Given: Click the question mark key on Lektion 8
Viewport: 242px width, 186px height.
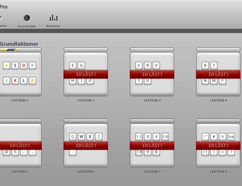Looking at the screenshot, I should [x=231, y=152].
